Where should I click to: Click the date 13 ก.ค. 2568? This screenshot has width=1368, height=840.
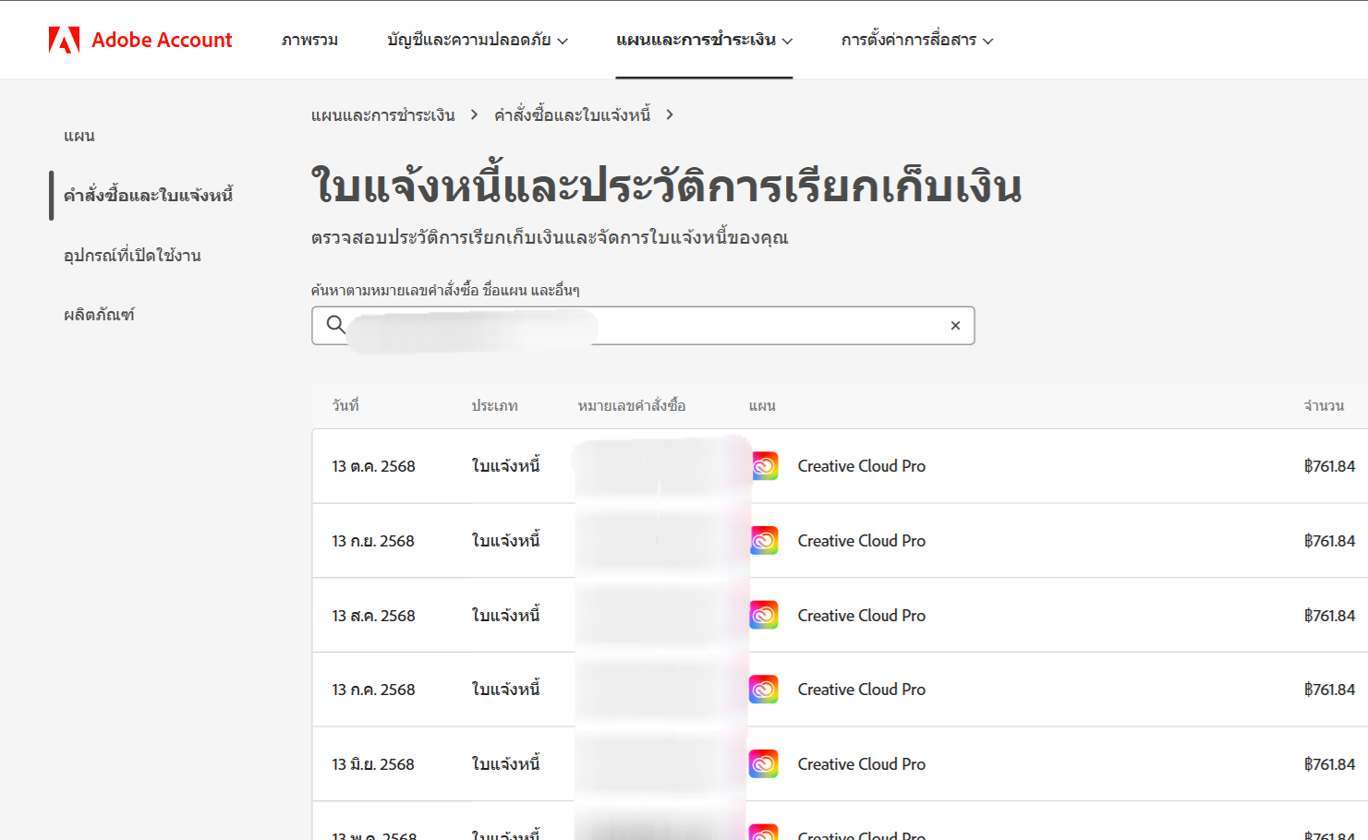click(373, 690)
